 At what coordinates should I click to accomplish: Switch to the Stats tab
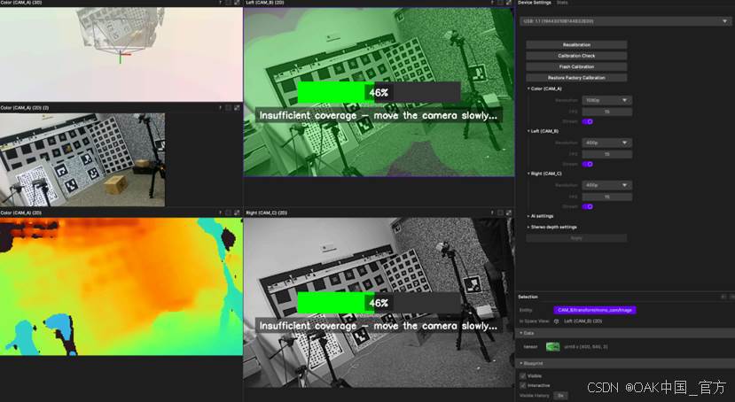coord(562,3)
